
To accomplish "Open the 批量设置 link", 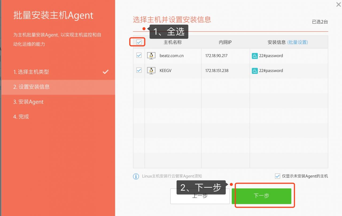I will 298,42.
